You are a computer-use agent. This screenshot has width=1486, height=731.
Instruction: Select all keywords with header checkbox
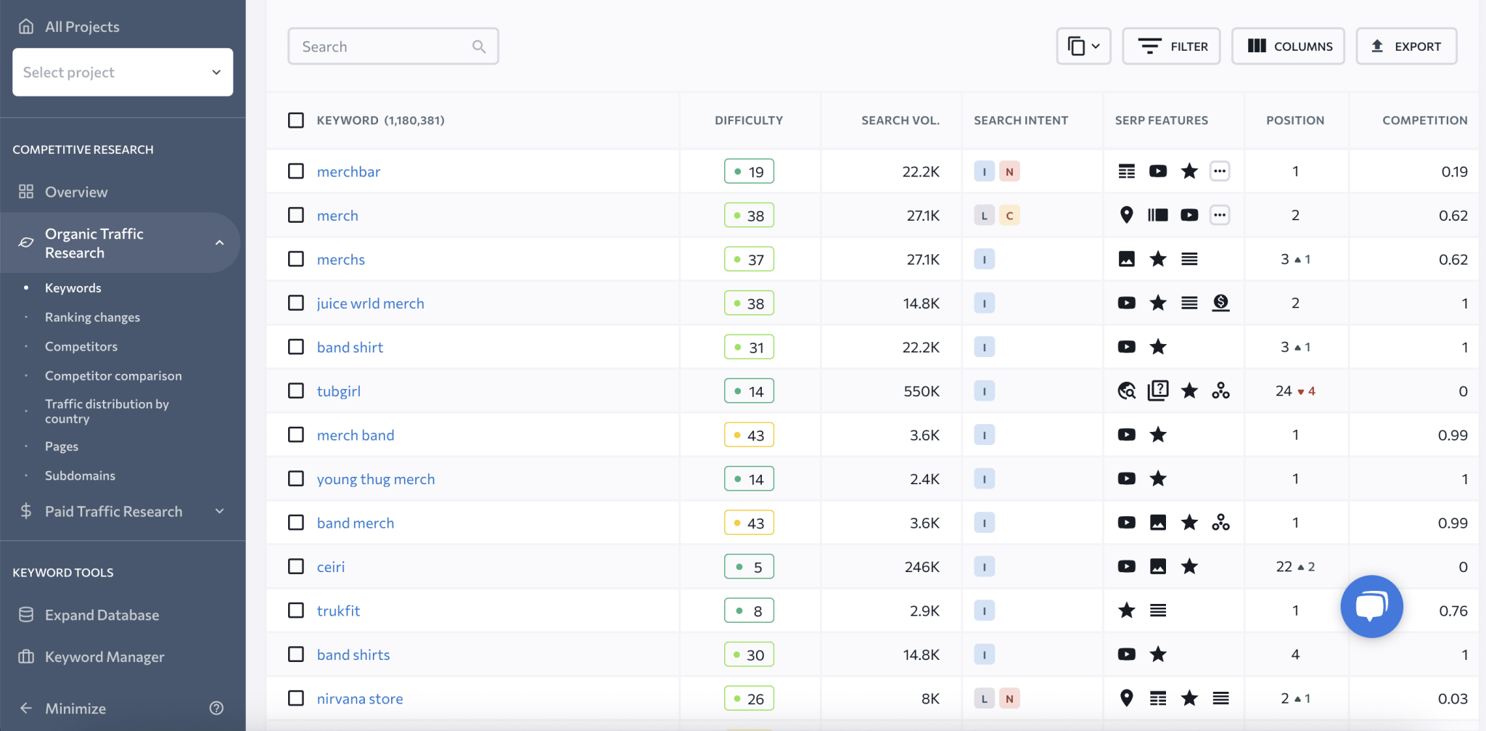pyautogui.click(x=296, y=120)
